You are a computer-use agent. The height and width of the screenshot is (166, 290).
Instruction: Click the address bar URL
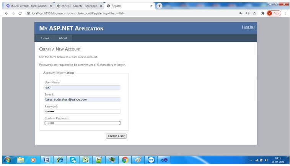[78, 13]
